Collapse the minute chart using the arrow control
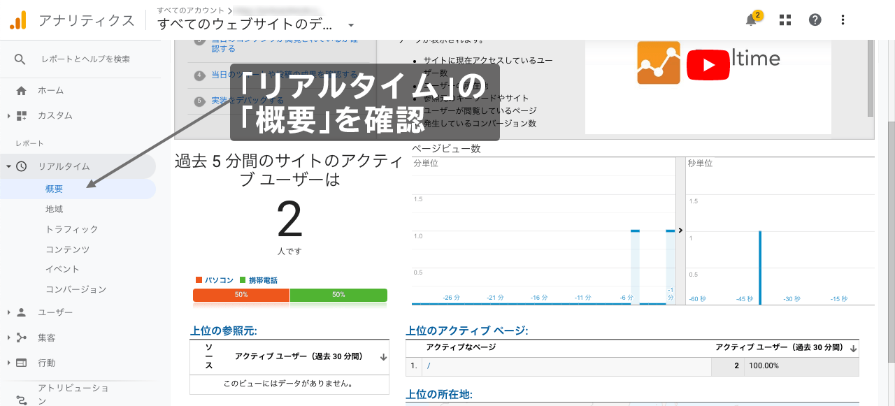The width and height of the screenshot is (895, 406). point(679,230)
